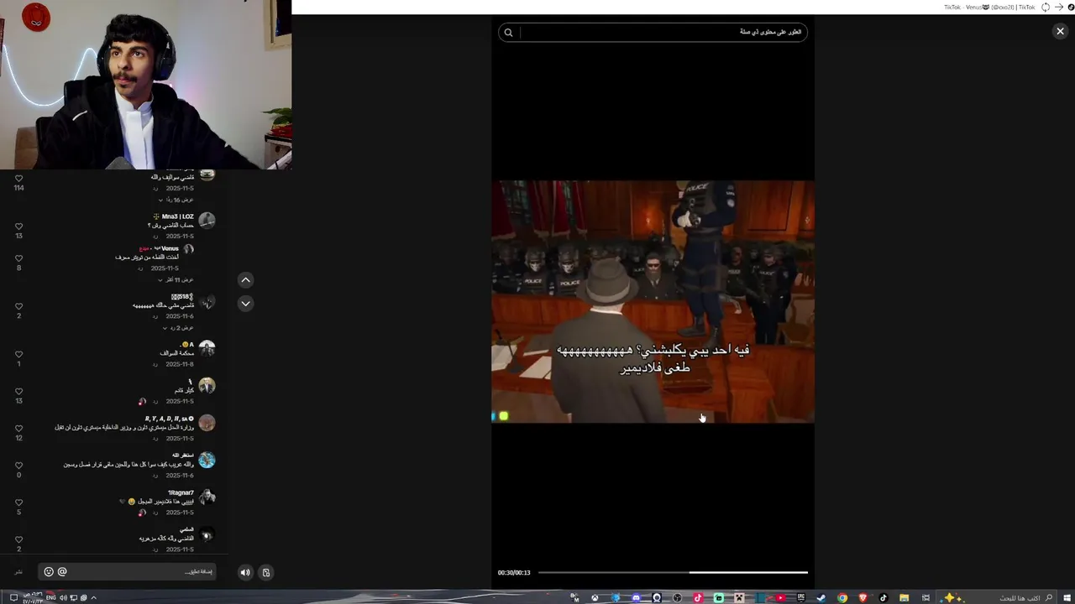Open استغفر الله's blue profile avatar
This screenshot has width=1075, height=604.
pos(207,460)
